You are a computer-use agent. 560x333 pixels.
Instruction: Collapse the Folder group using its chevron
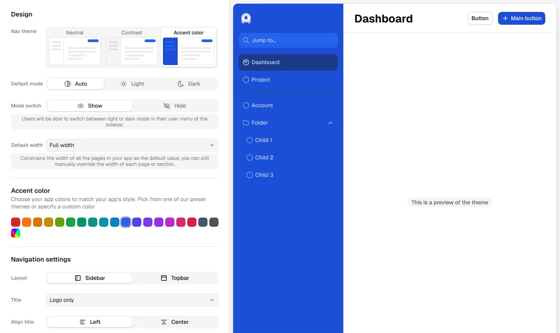click(x=330, y=123)
